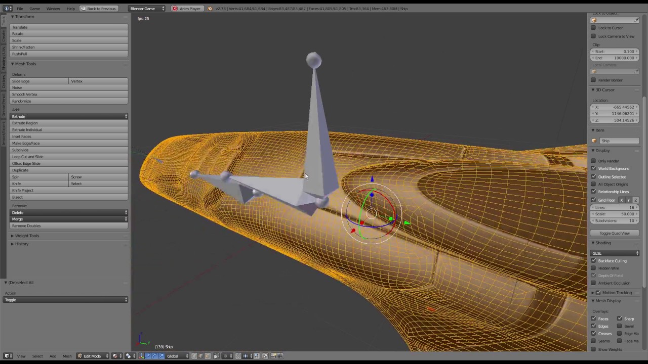Enable All Object Origins
Image resolution: width=648 pixels, height=364 pixels.
[x=593, y=184]
